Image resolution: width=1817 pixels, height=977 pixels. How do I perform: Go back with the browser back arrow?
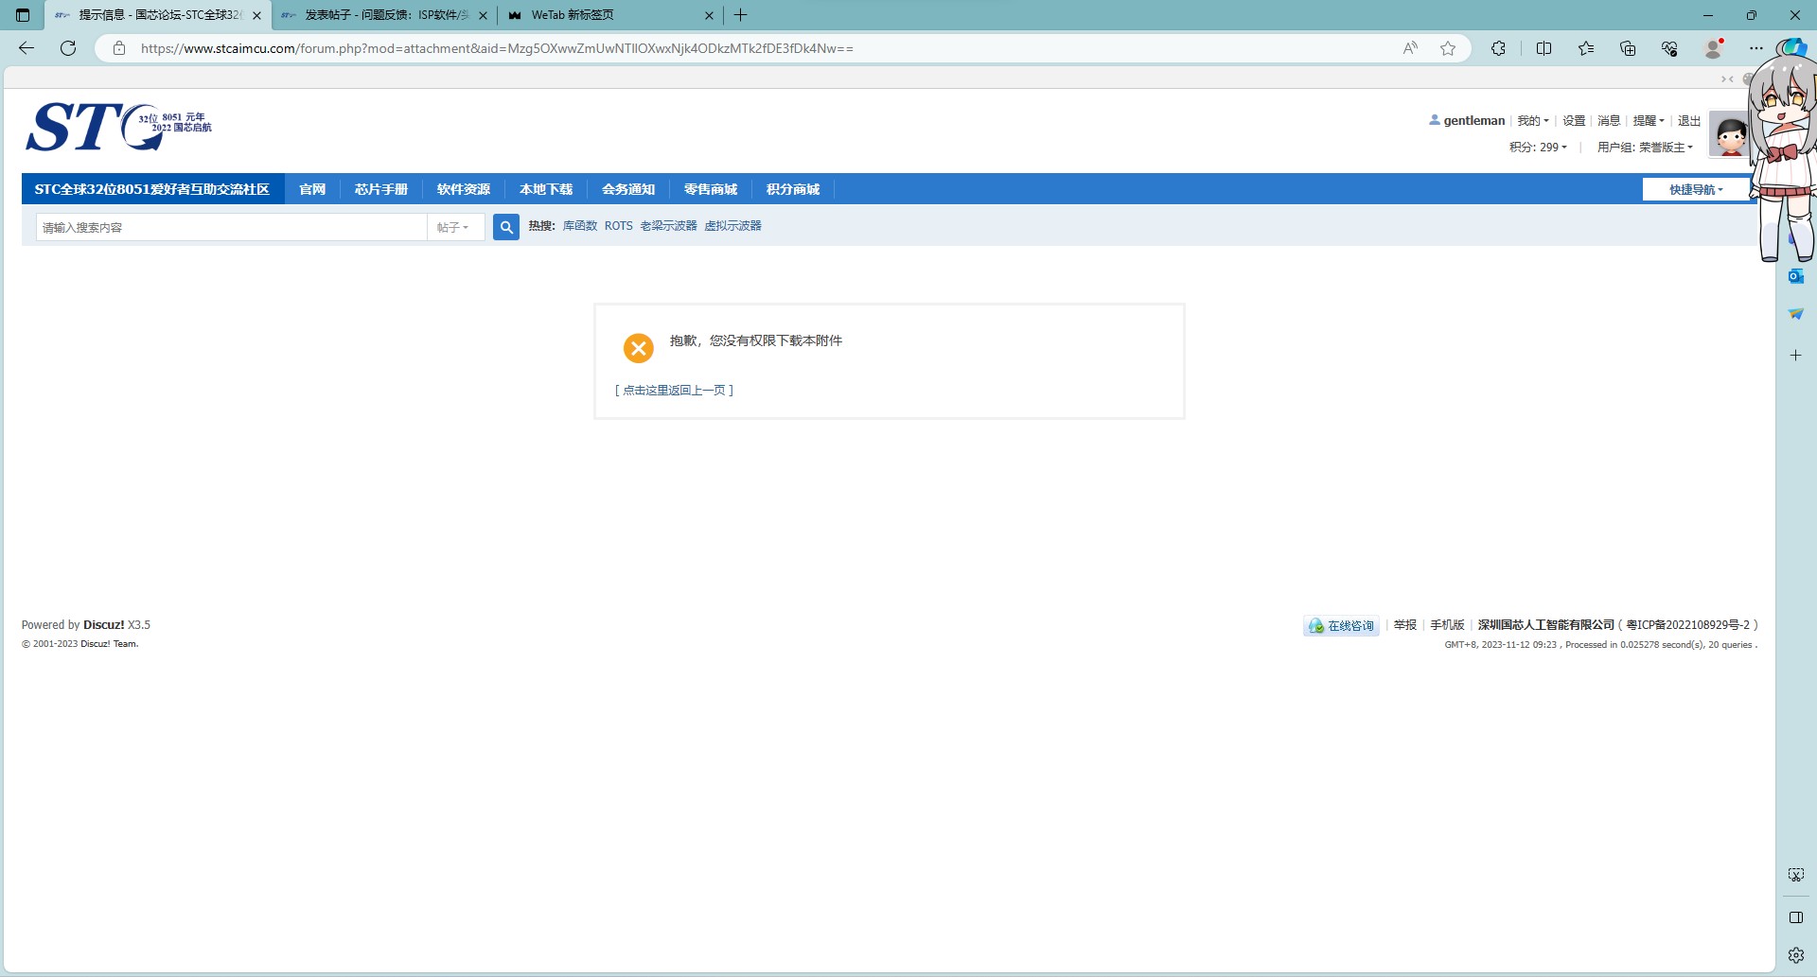coord(26,48)
